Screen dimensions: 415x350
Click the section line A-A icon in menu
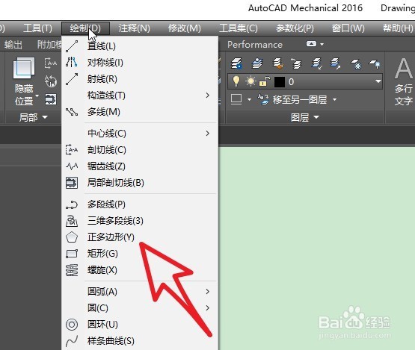tap(72, 150)
